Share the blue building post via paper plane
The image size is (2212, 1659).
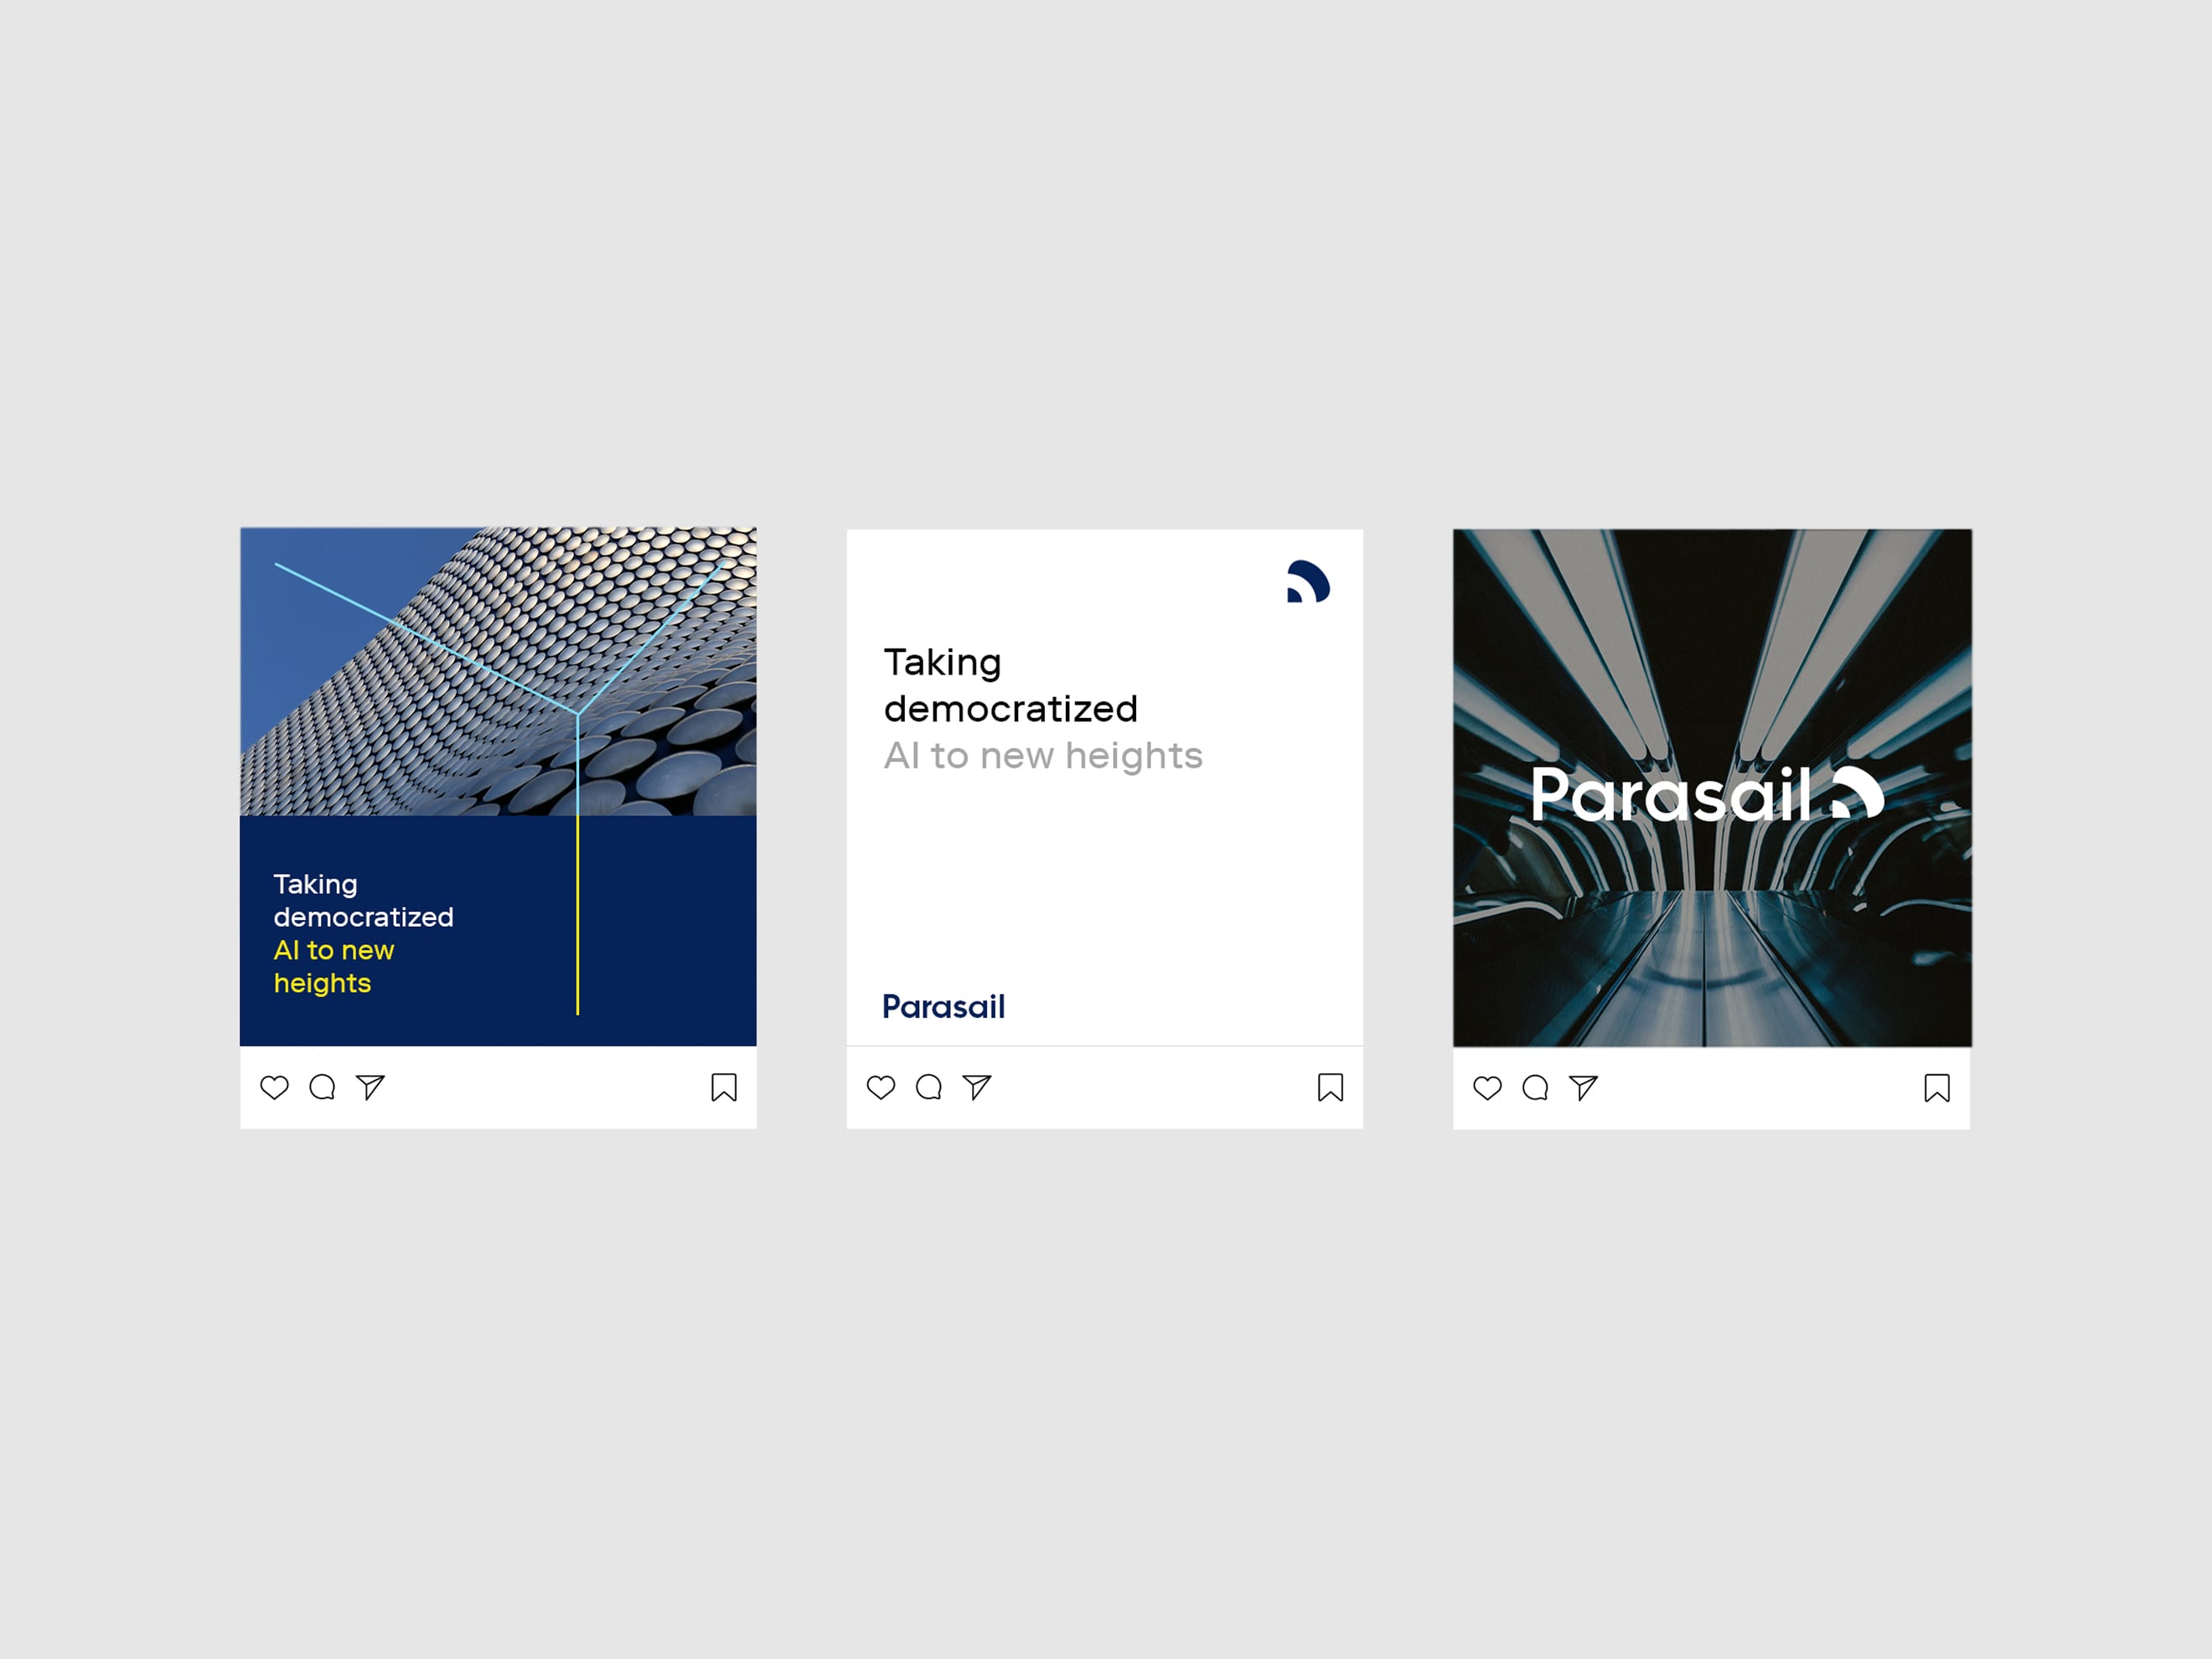370,1087
